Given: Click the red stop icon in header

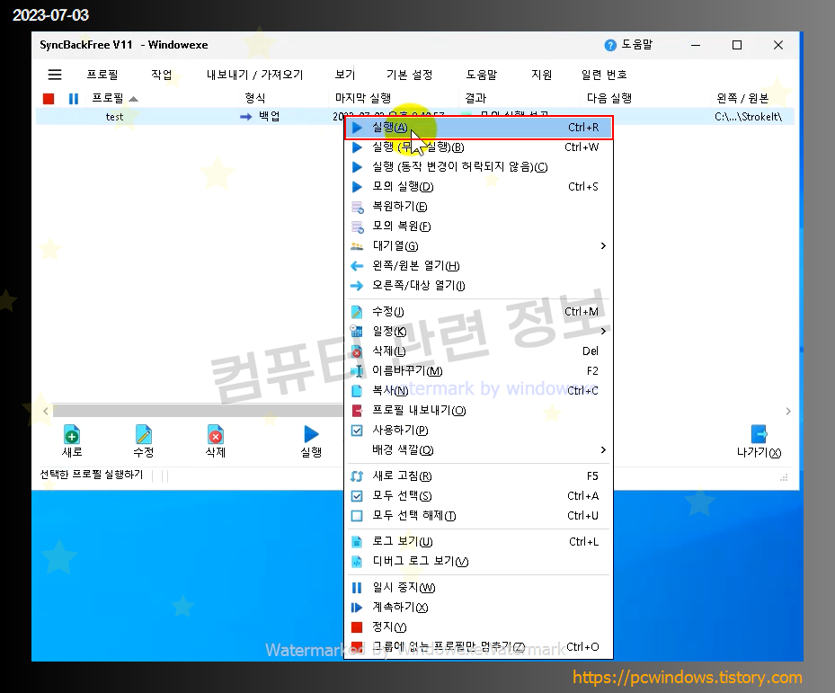Looking at the screenshot, I should 49,99.
